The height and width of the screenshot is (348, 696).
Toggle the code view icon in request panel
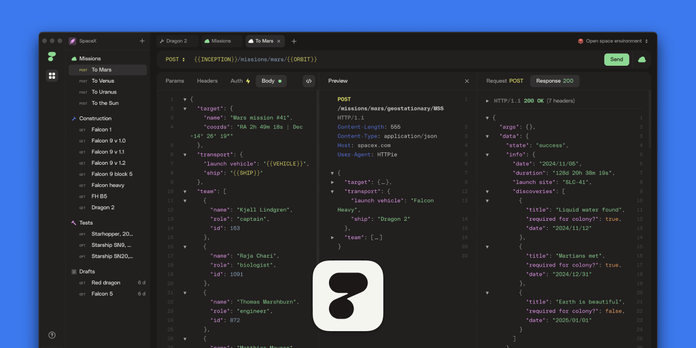[x=309, y=81]
